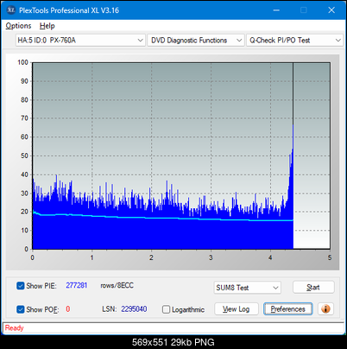Toggle the Show POF checkbox

(20, 309)
